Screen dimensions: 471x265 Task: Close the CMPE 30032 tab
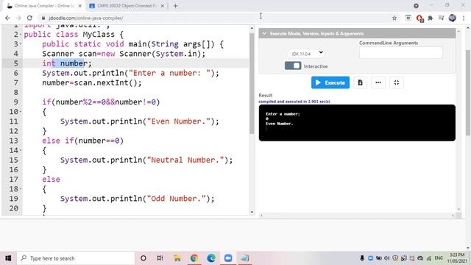[162, 6]
